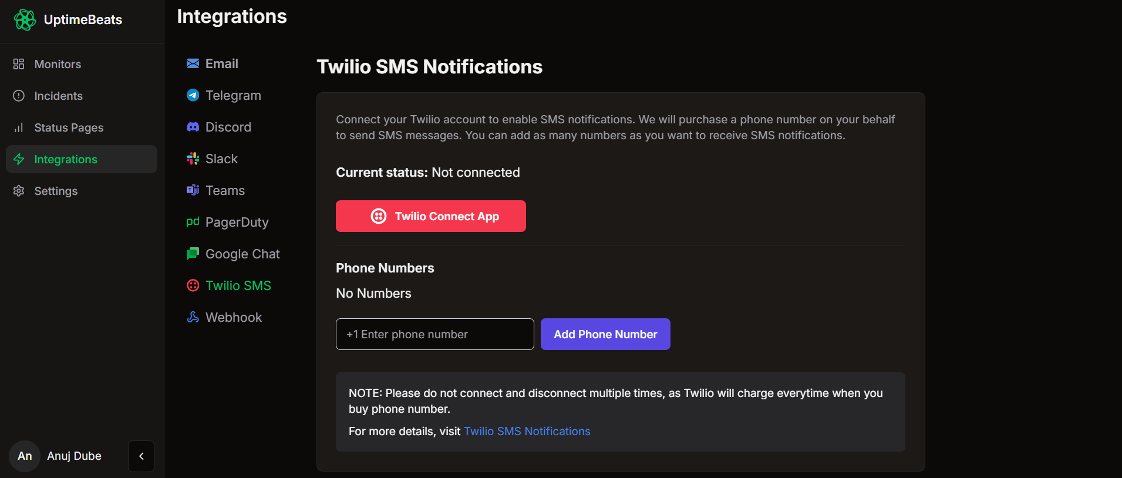Image resolution: width=1122 pixels, height=478 pixels.
Task: Switch to the Twilio SMS integration
Action: click(x=238, y=285)
